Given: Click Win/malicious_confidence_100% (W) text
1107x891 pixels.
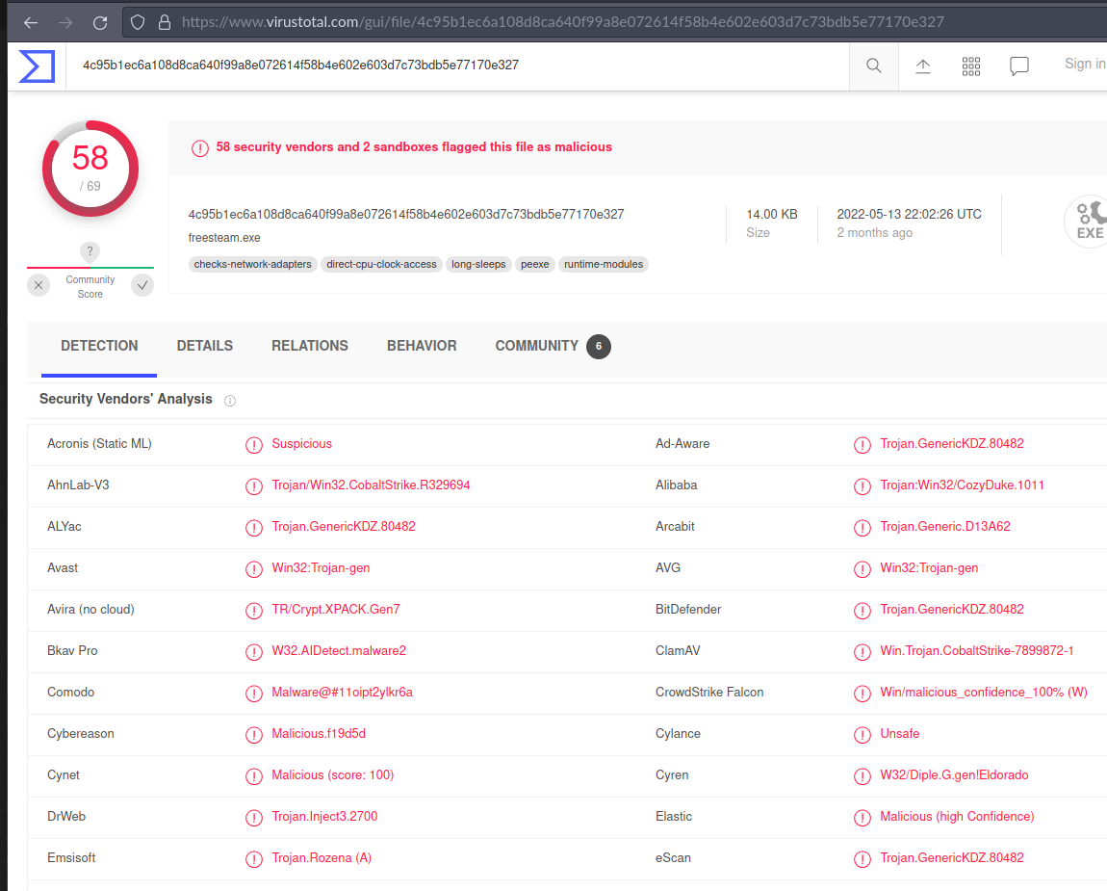Looking at the screenshot, I should click(984, 693).
